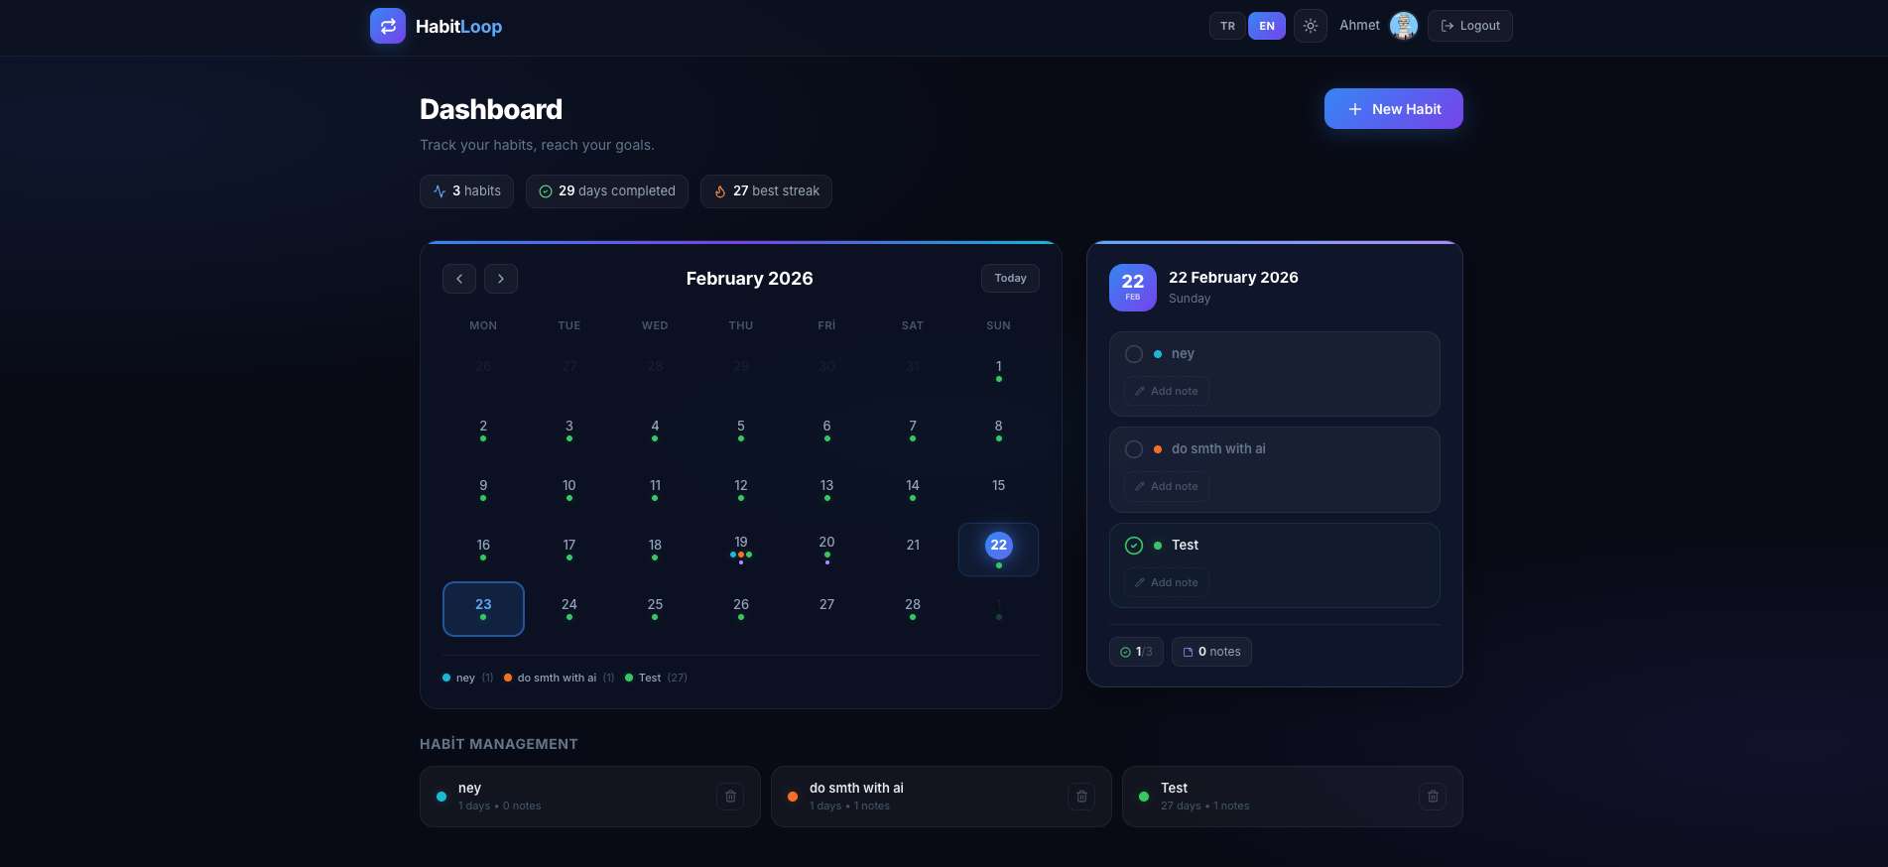Select February 27 in calendar
The width and height of the screenshot is (1888, 867).
pyautogui.click(x=827, y=609)
